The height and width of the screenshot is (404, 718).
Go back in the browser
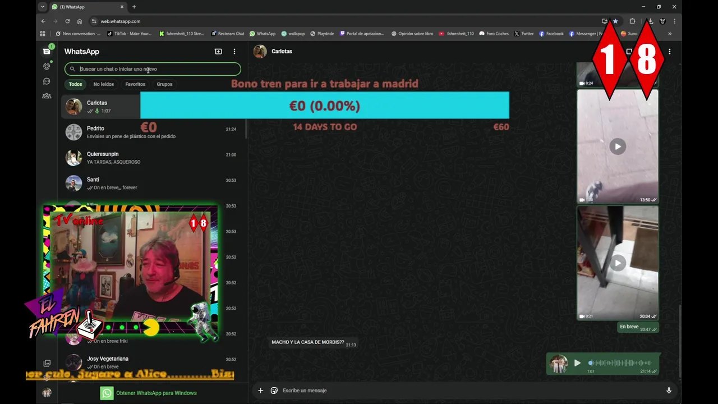point(43,21)
